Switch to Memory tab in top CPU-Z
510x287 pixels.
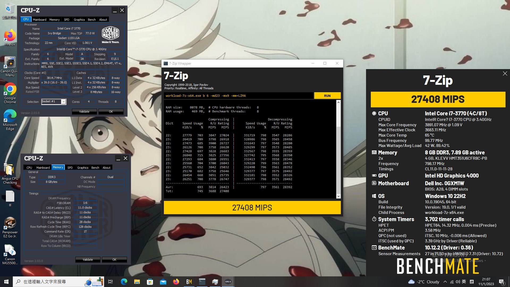(54, 20)
